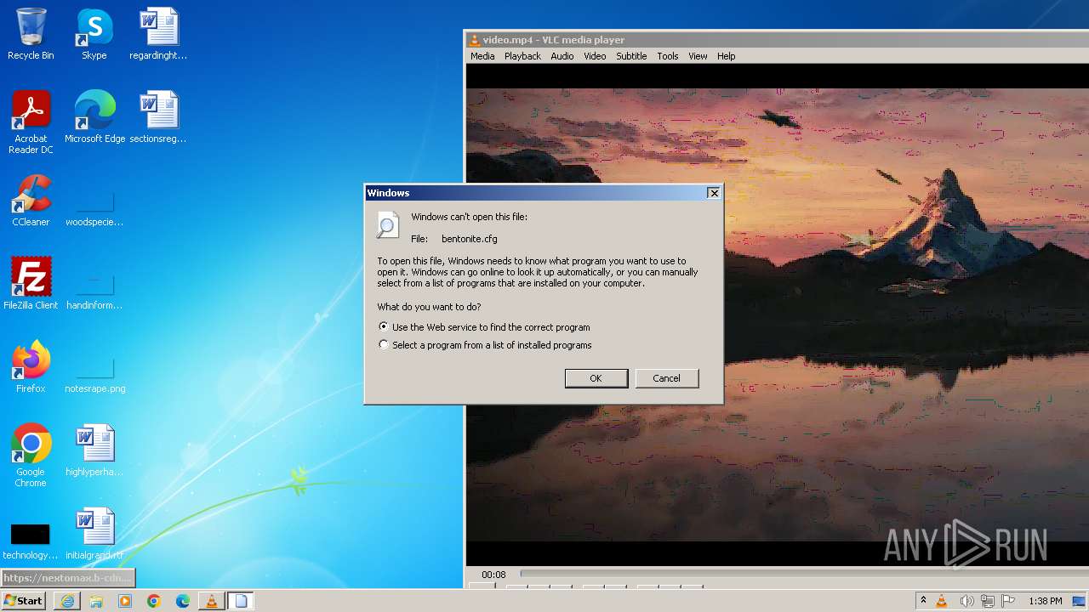Select the highlyperha Word document icon
This screenshot has width=1089, height=612.
coord(94,450)
